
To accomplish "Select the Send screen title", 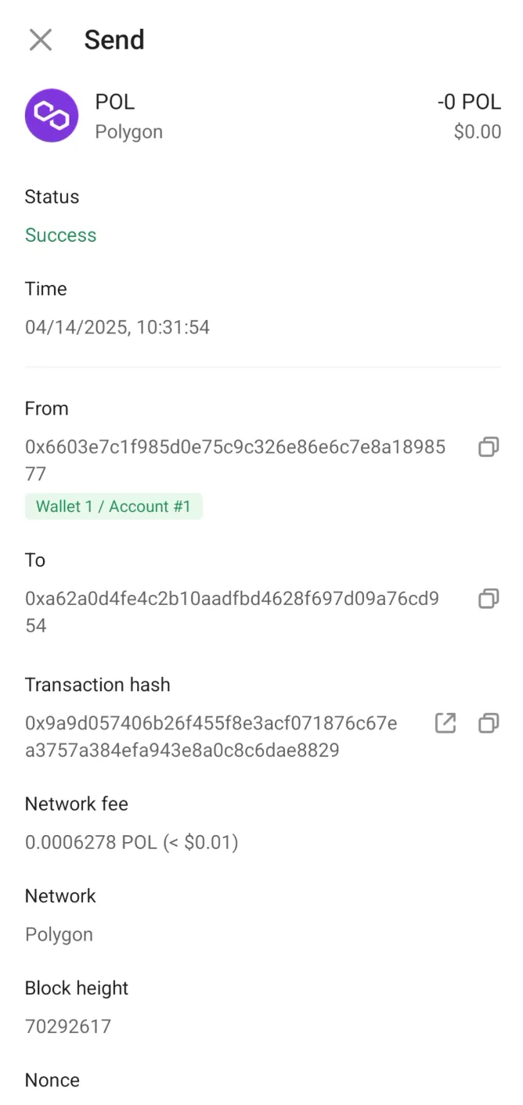I will pos(114,39).
